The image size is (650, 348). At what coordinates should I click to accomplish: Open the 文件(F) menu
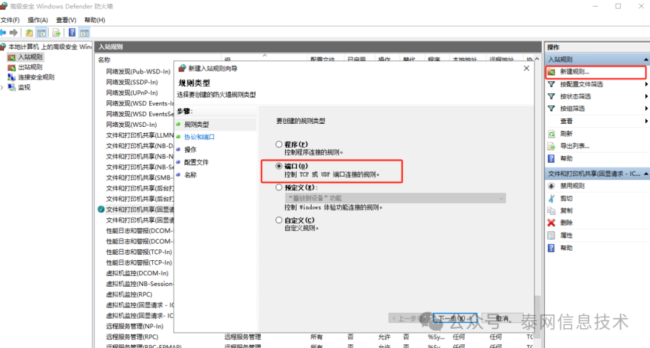pos(10,20)
